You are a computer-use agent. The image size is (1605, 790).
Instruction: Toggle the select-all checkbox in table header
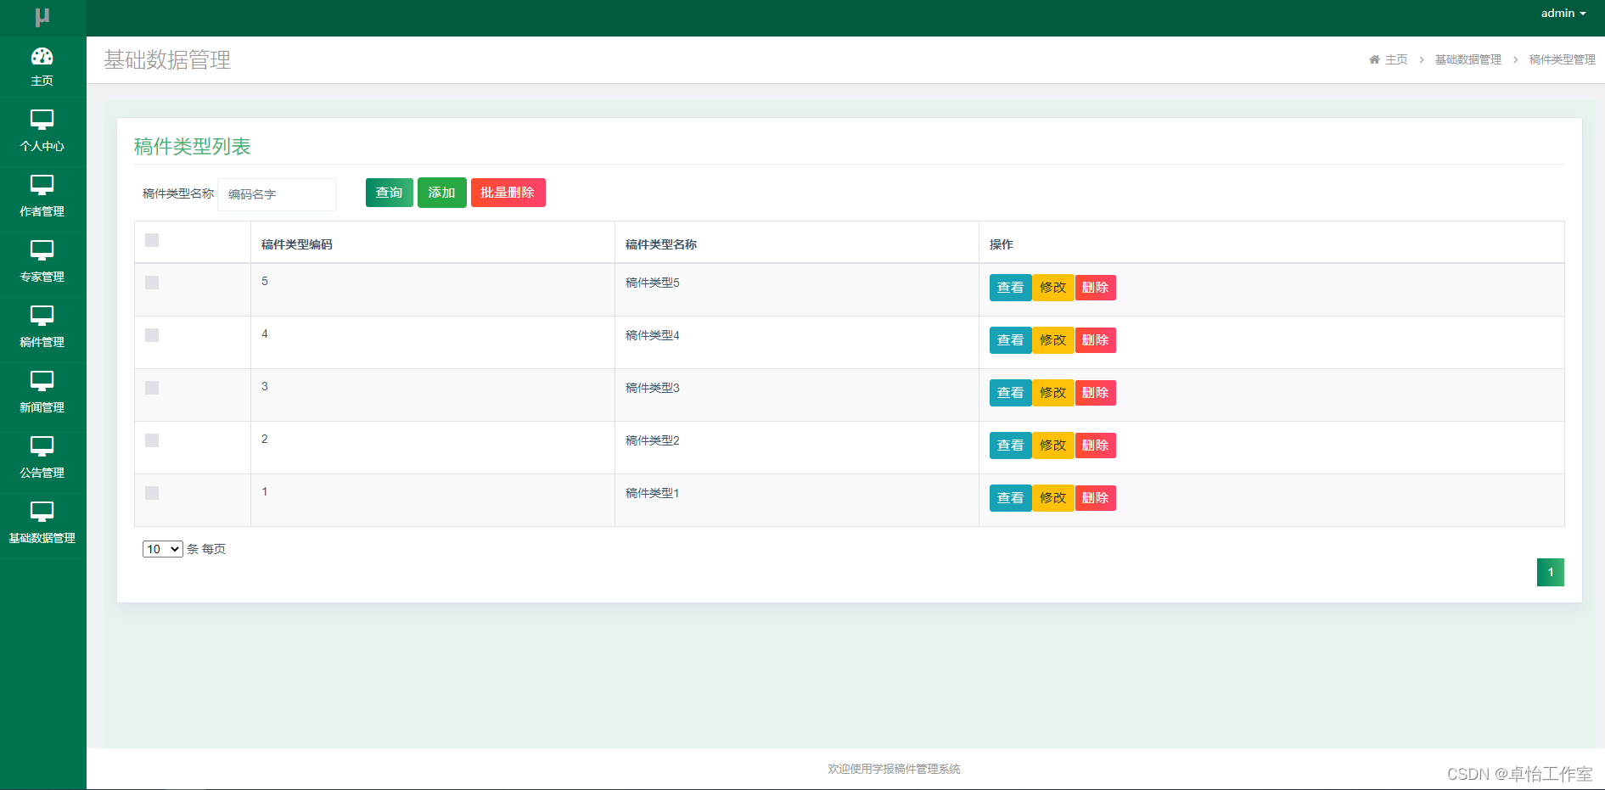pyautogui.click(x=152, y=240)
